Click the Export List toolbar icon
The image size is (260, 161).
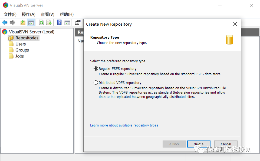[49, 22]
